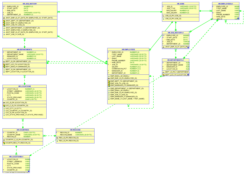Viewport: 250px width, 177px height.
Task: Click the JOB_TITLE column in HR.JOBS
Action: click(x=181, y=8)
